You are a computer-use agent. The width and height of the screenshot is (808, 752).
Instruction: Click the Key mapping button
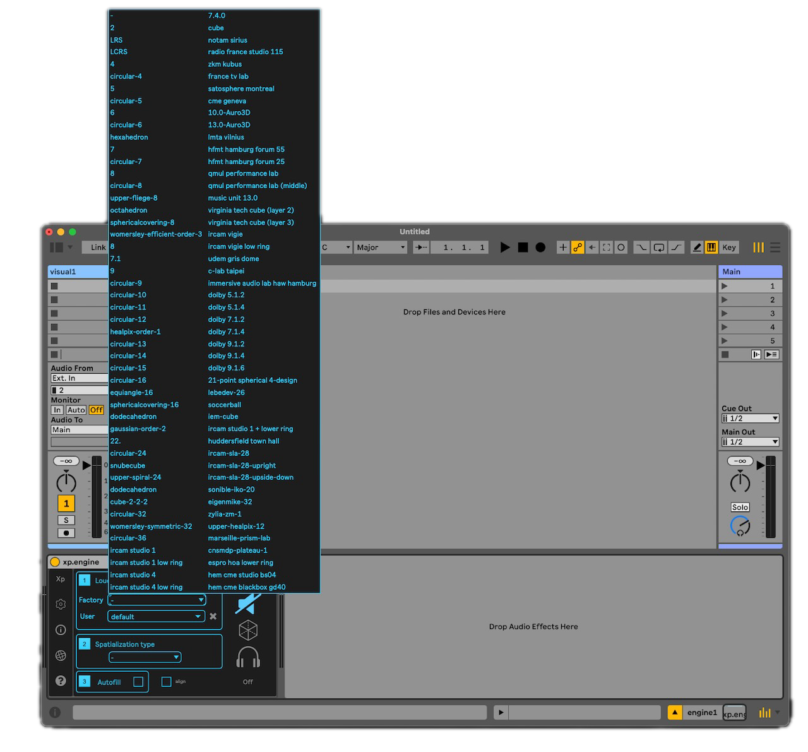click(x=729, y=248)
